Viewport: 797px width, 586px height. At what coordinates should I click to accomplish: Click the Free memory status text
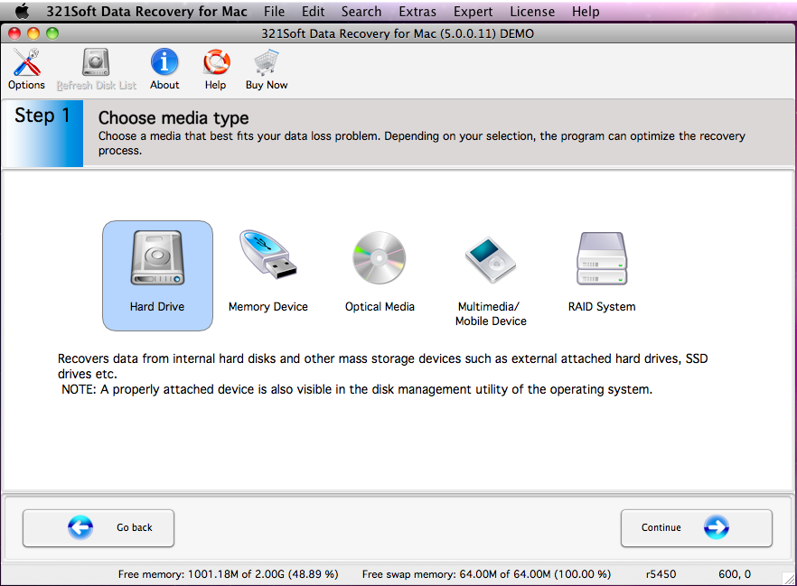click(229, 574)
